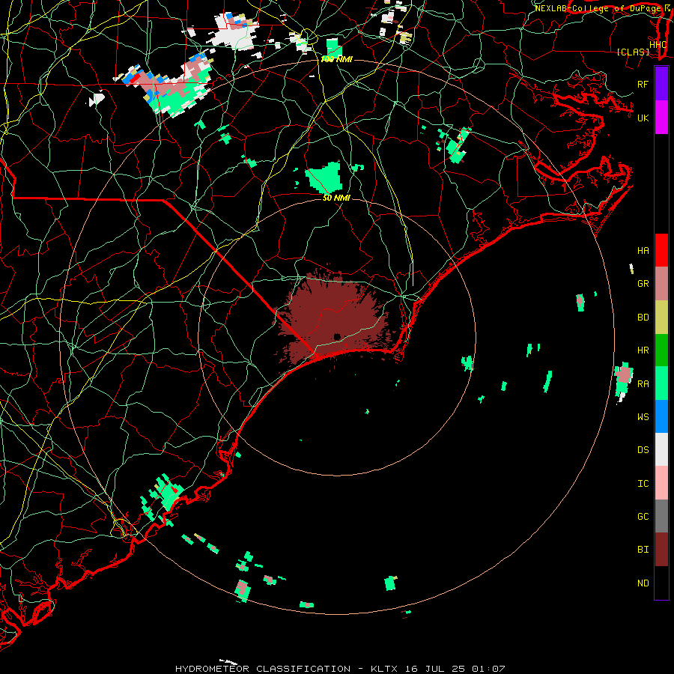Click the IC legend label
Image resolution: width=674 pixels, height=674 pixels.
[x=643, y=483]
